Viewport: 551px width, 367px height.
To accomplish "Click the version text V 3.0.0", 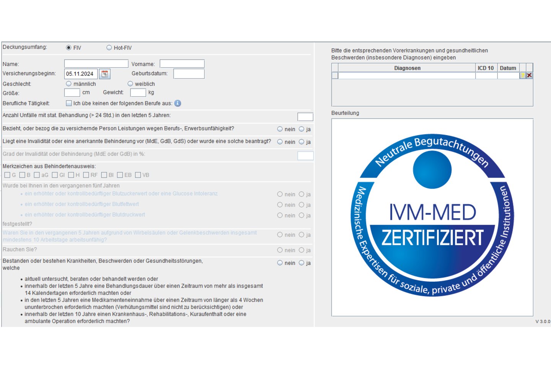I will pos(543,321).
